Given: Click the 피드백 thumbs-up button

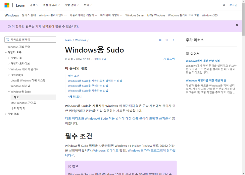Looking at the screenshot, I should pyautogui.click(x=169, y=59).
